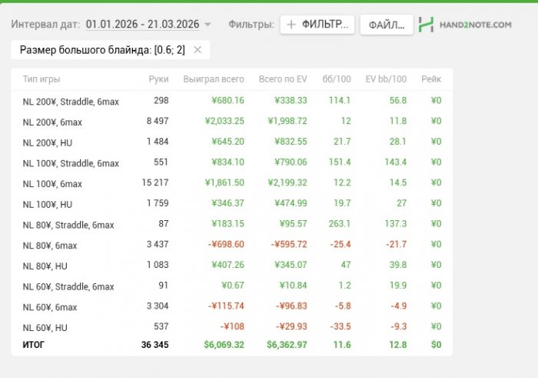Click the file button
This screenshot has width=538, height=378.
[x=386, y=25]
